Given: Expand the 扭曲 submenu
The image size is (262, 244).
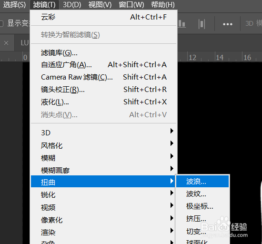Looking at the screenshot, I should coord(103,182).
